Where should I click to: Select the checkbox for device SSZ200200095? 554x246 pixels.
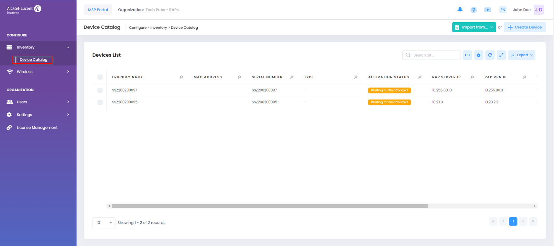(x=100, y=102)
